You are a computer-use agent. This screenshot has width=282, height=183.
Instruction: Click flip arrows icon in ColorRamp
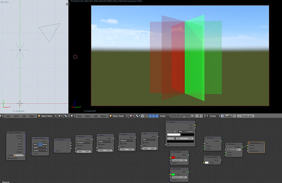(x=175, y=132)
